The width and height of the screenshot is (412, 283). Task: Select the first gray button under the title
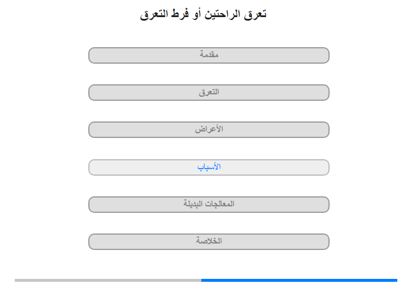[209, 55]
